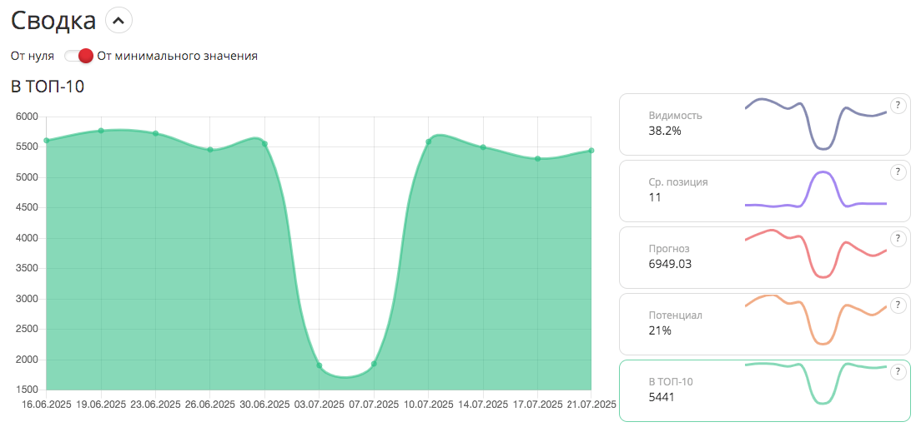
Task: Open help icon on В ТОП-10 card
Action: pos(898,371)
